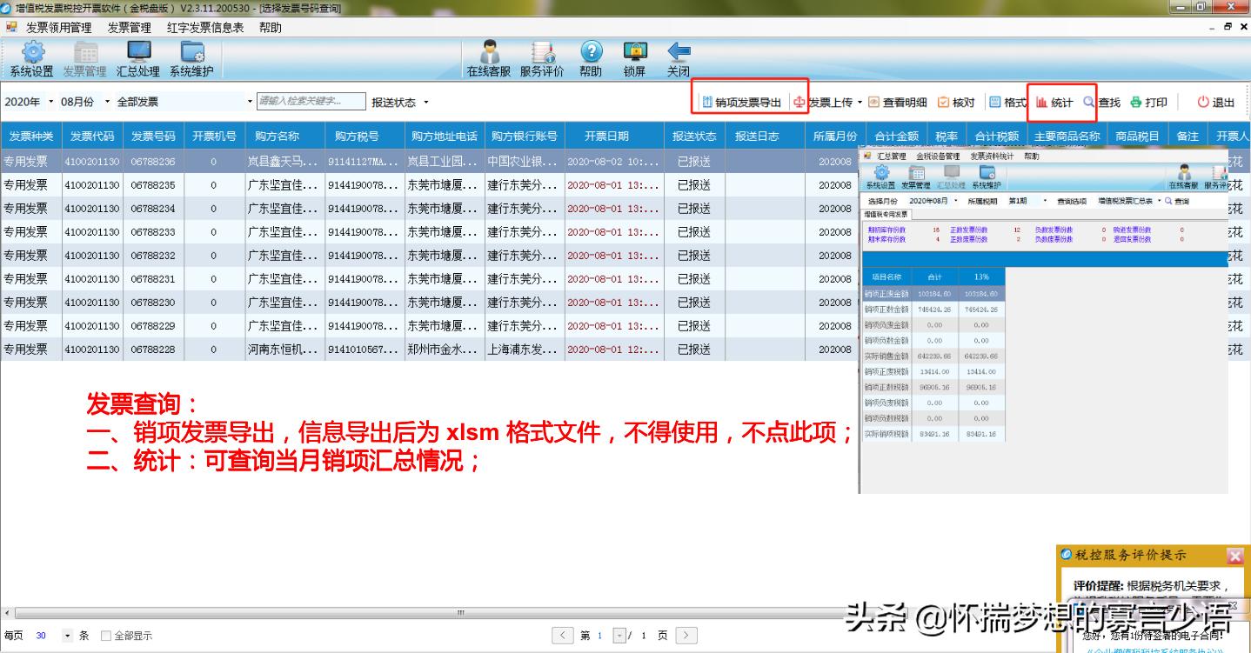Screen dimensions: 1251x653
Task: 点击退出按钮
Action: tap(1218, 101)
